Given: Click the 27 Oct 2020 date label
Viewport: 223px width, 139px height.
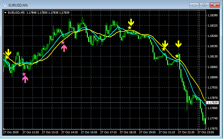Looking at the screenshot, I should click(11, 132).
